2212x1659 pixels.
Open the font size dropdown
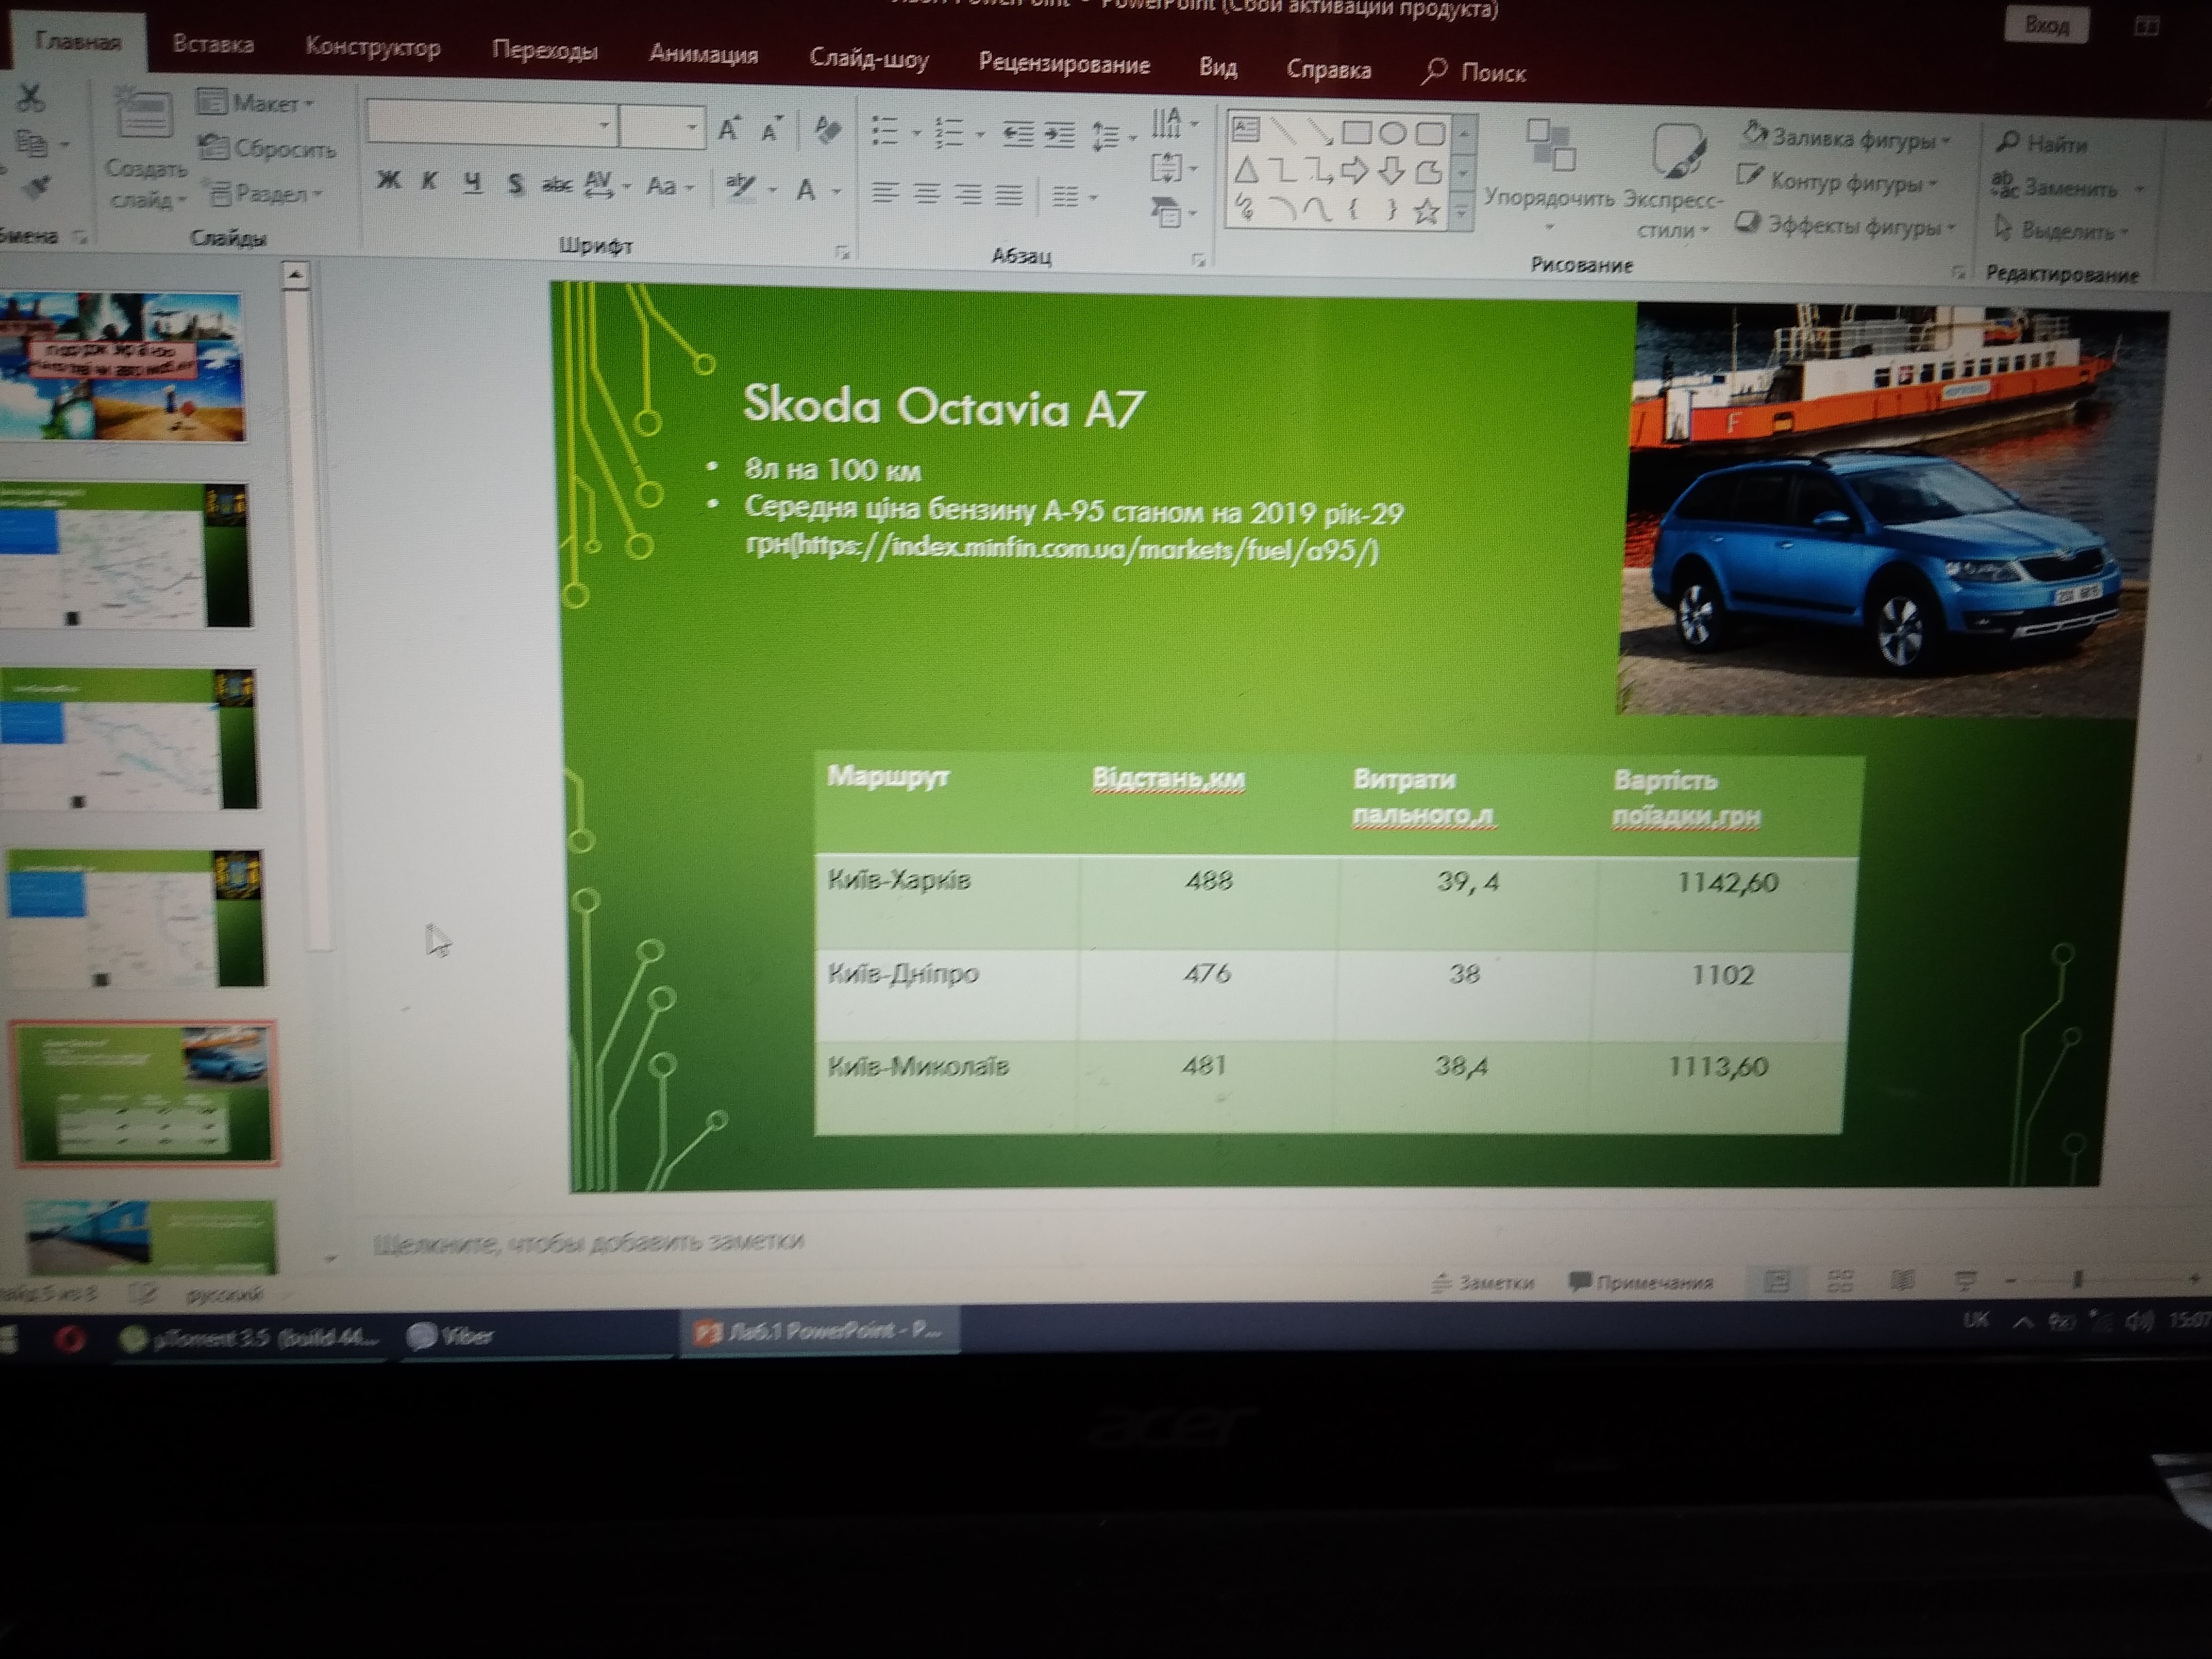click(x=691, y=127)
